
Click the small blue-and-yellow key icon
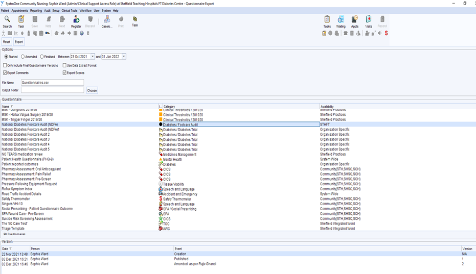click(48, 33)
